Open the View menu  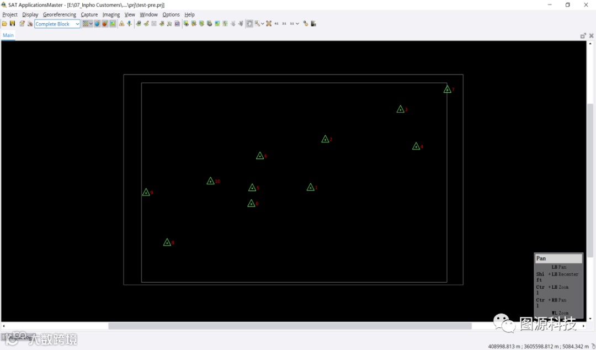coord(130,14)
